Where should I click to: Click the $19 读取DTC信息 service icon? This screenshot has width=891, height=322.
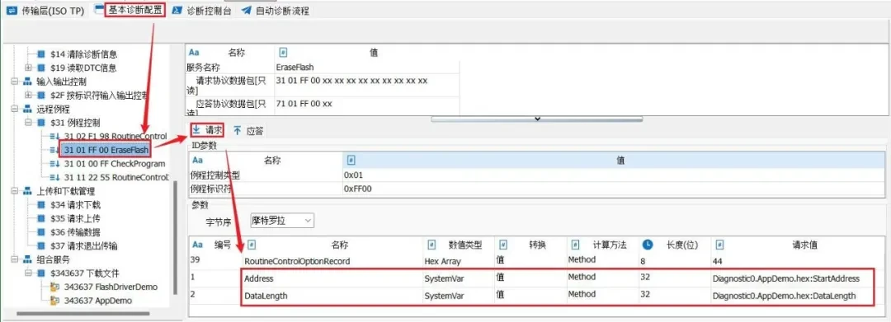41,68
